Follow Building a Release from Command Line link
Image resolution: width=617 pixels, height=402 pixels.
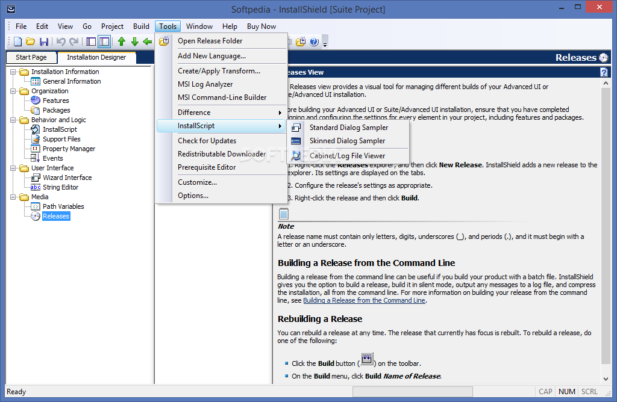point(364,301)
